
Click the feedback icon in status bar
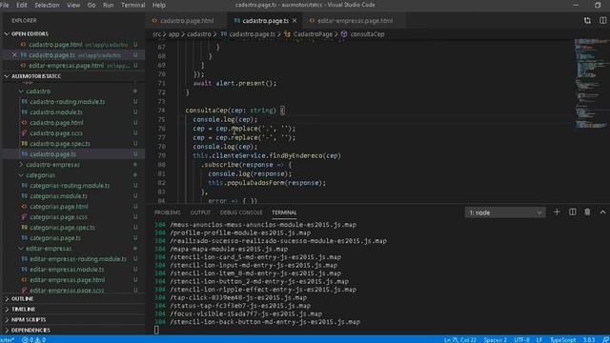pos(605,340)
